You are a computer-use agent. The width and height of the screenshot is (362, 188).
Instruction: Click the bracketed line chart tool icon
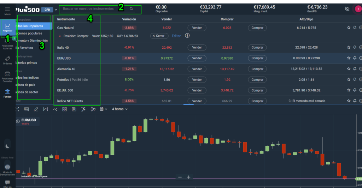click(x=46, y=109)
